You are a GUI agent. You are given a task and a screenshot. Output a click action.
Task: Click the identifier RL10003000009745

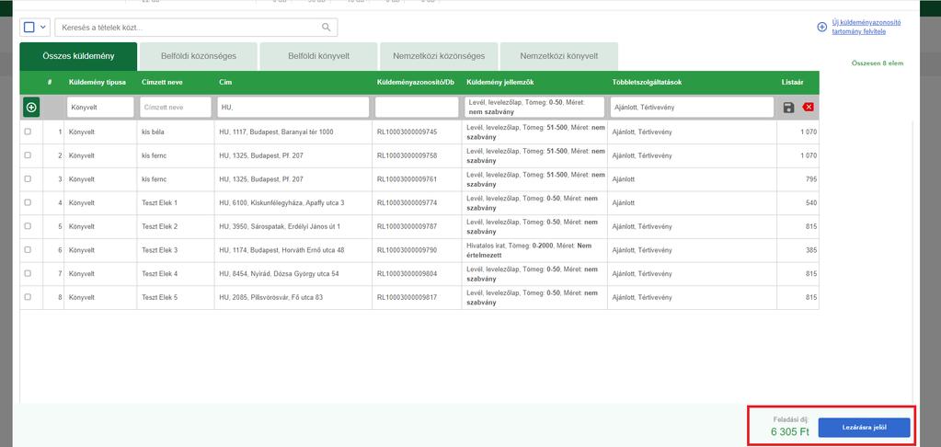[407, 132]
